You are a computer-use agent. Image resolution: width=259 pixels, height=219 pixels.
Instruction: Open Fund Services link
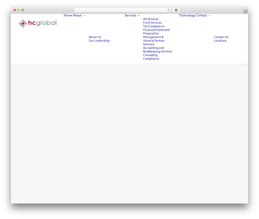pyautogui.click(x=152, y=23)
